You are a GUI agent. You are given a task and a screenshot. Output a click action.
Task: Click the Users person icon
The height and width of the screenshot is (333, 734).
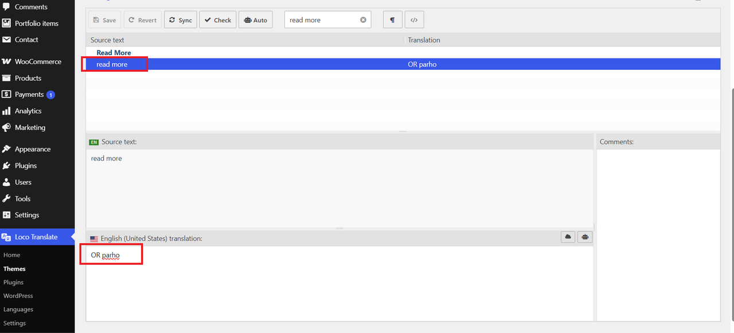[6, 182]
